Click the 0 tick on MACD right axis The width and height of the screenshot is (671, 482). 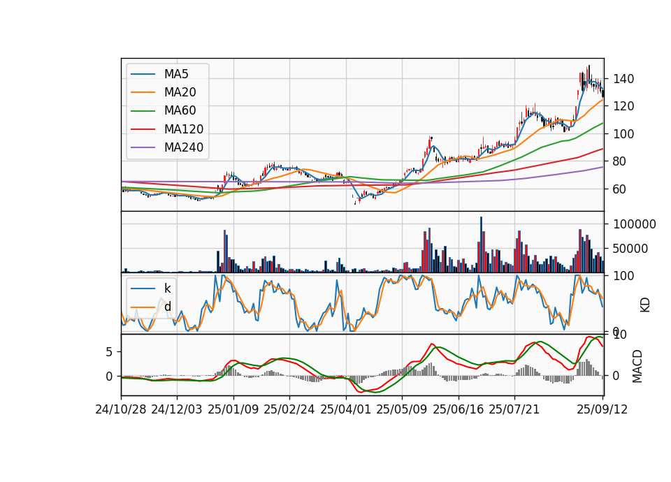[x=616, y=376]
